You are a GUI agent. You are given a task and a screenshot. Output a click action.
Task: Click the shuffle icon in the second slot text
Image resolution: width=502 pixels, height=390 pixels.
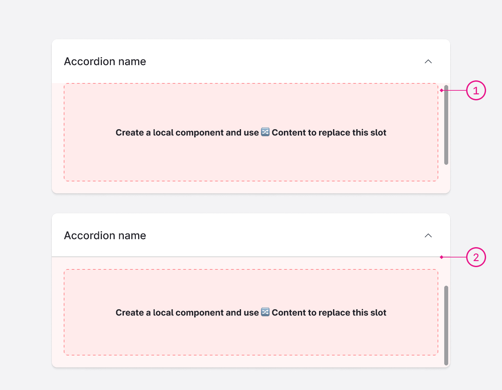pos(265,312)
